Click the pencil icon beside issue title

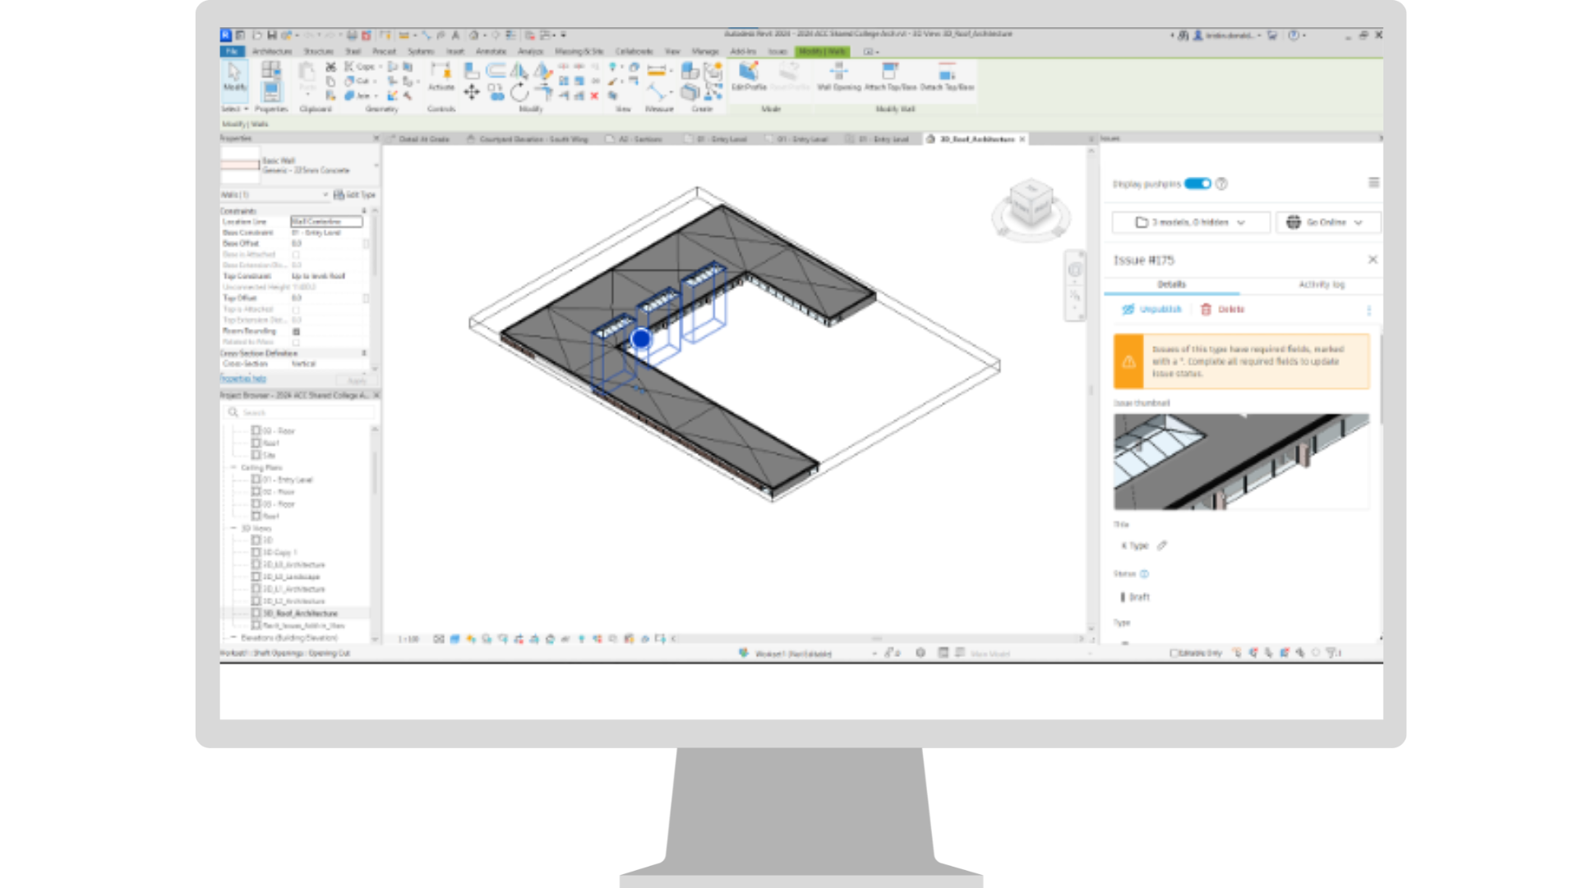click(1162, 545)
